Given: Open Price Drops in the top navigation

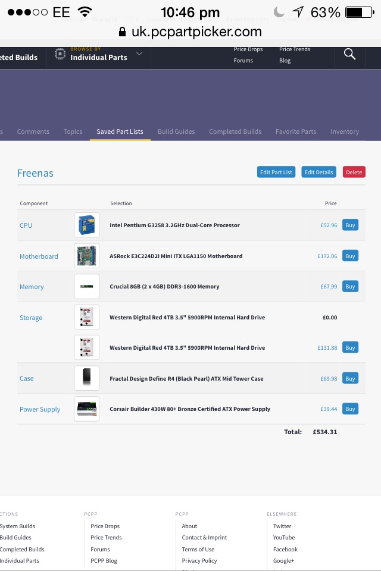Looking at the screenshot, I should pyautogui.click(x=248, y=49).
